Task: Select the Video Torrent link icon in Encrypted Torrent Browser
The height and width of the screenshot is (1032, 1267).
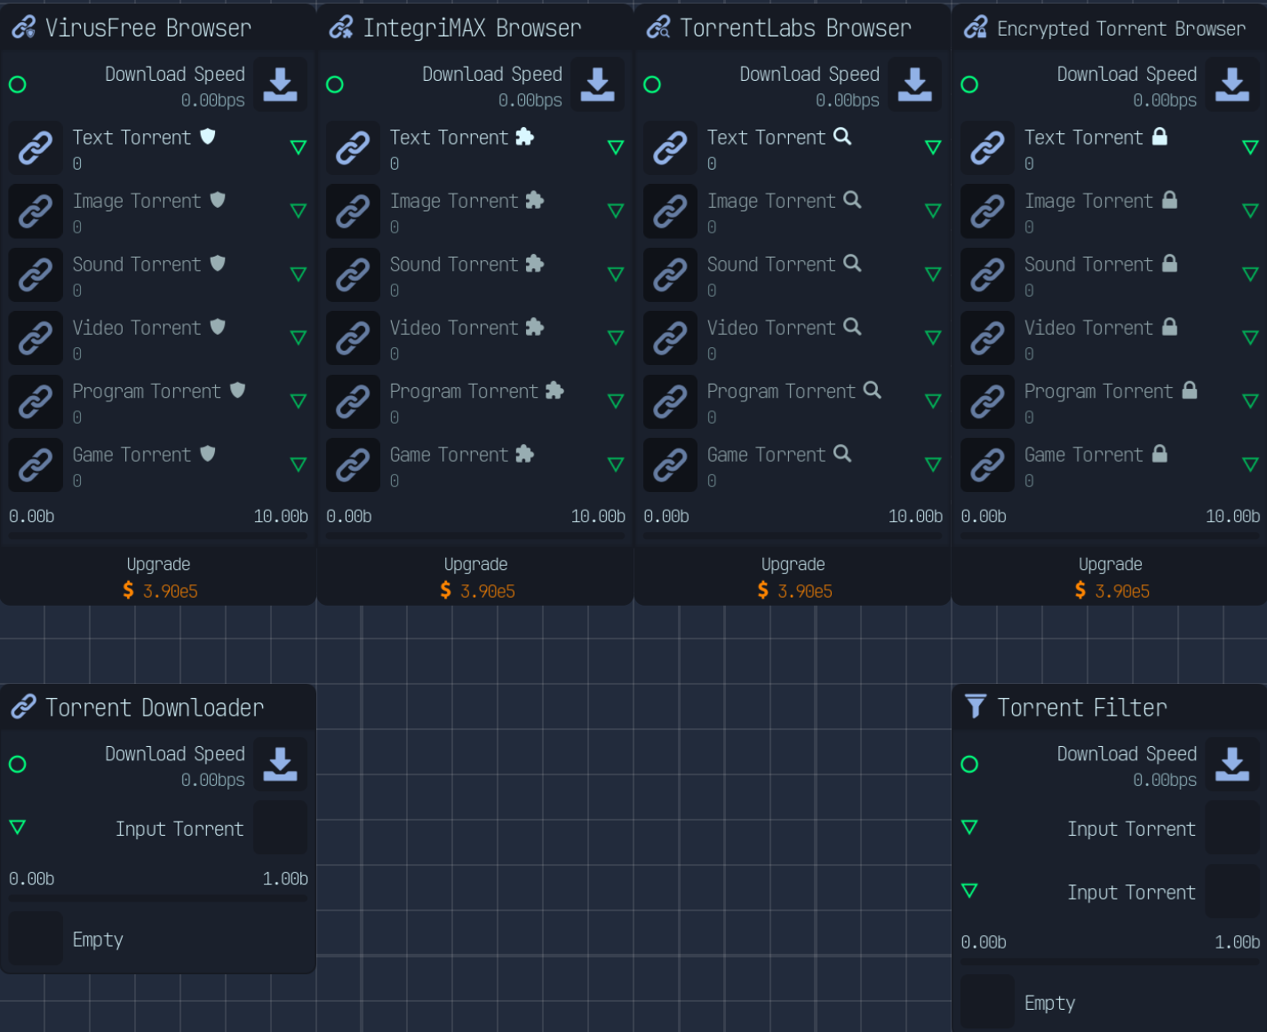Action: click(x=987, y=338)
